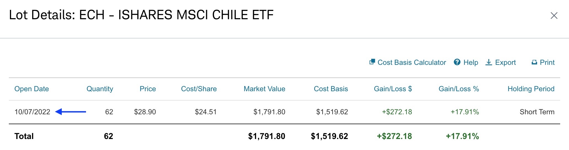
Task: Open the Help link
Action: click(x=471, y=62)
